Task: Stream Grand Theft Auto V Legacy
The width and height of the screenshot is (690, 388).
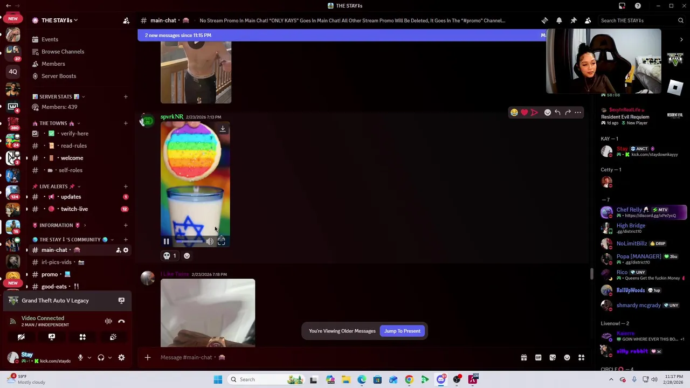Action: pos(121,301)
